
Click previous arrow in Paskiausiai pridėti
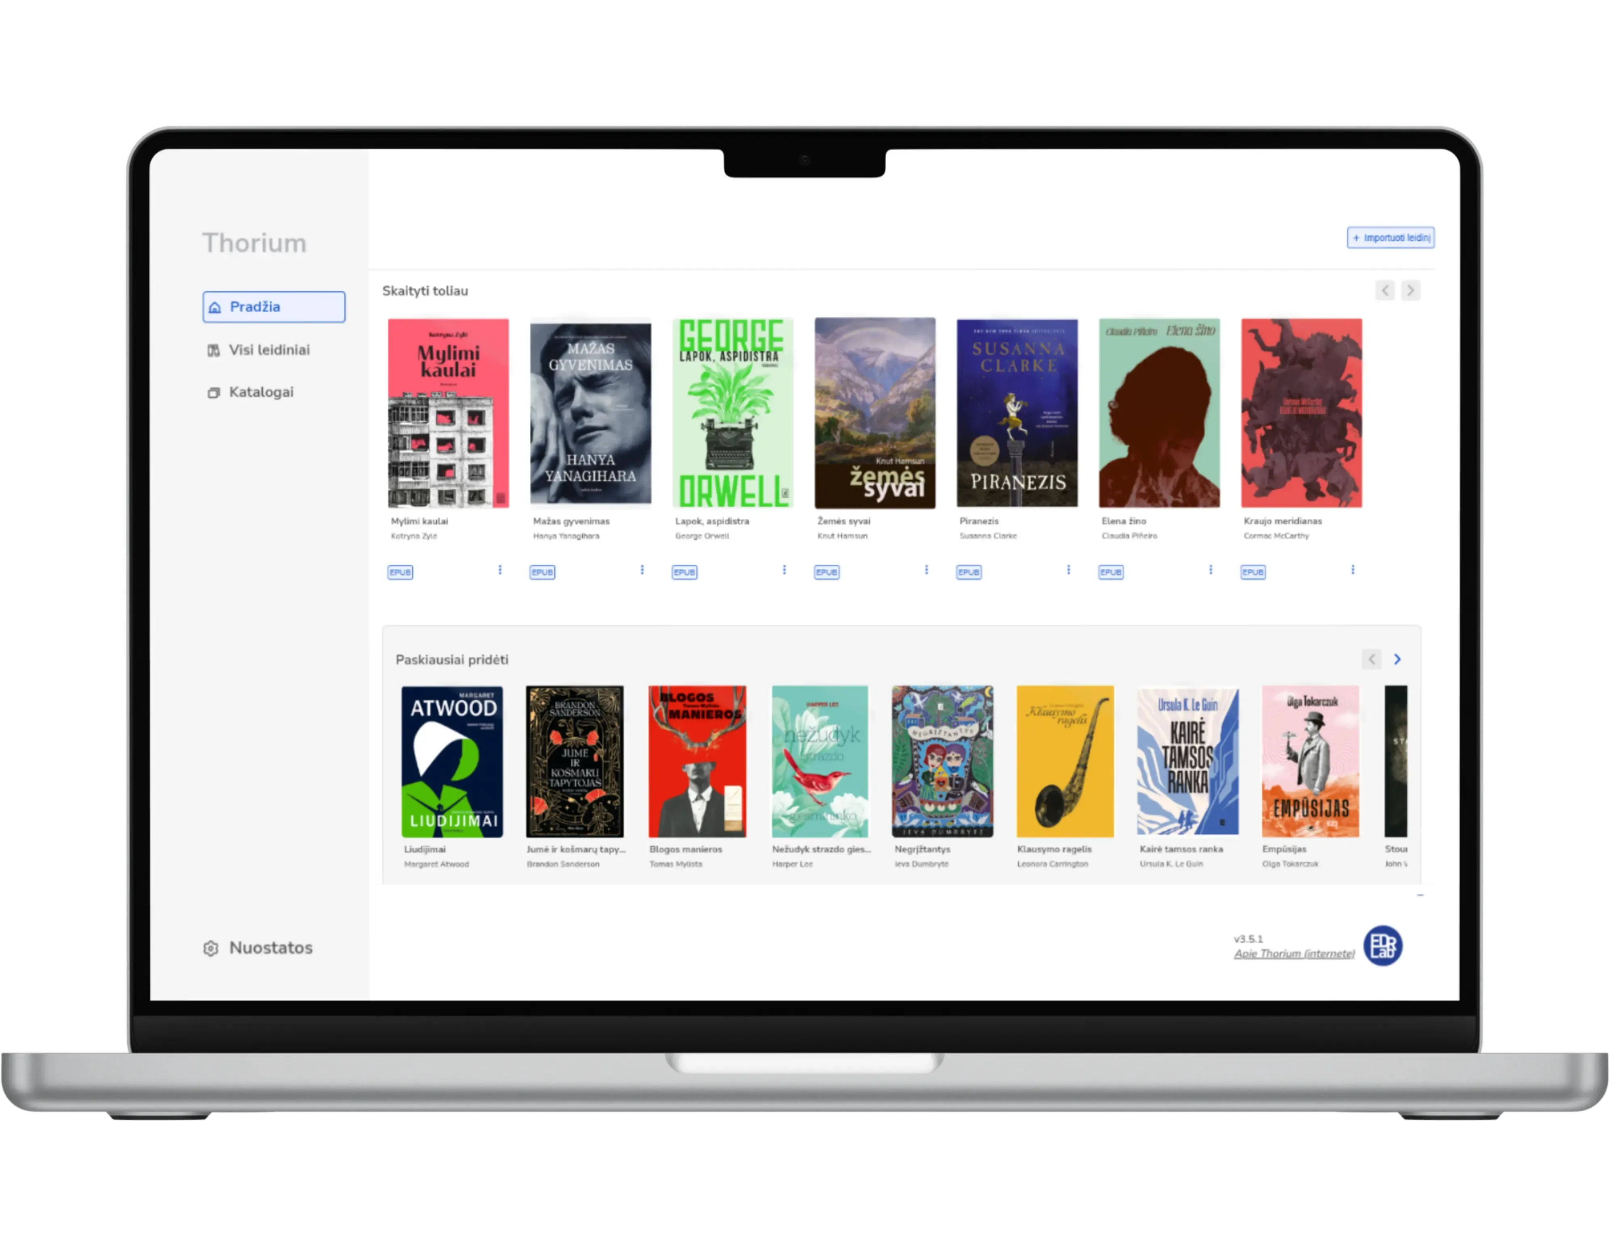point(1372,660)
